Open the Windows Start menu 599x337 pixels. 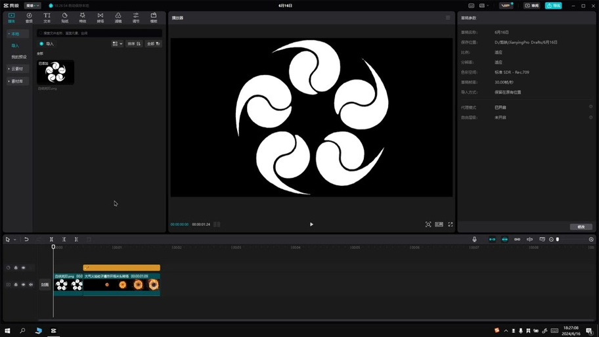(x=7, y=330)
